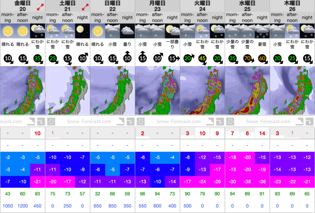This screenshot has width=315, height=213.
Task: Open Sunday 22 snow map thumbnail
Action: tap(113, 90)
